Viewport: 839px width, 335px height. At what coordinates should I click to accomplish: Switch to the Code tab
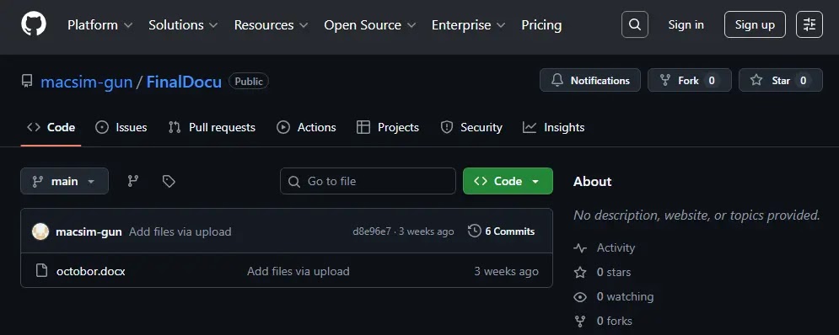coord(51,127)
